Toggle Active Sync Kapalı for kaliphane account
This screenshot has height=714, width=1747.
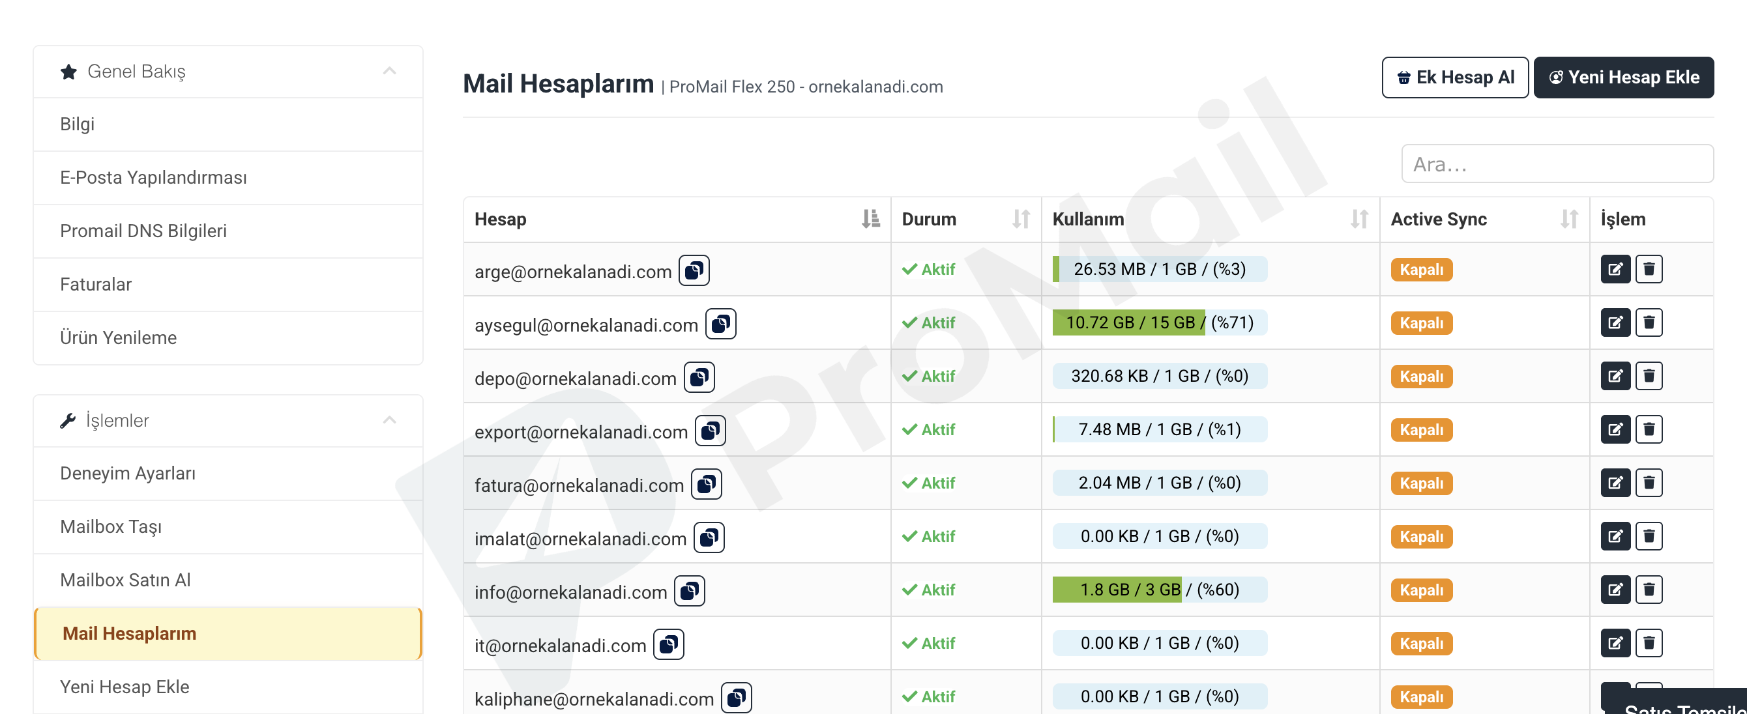pyautogui.click(x=1422, y=697)
